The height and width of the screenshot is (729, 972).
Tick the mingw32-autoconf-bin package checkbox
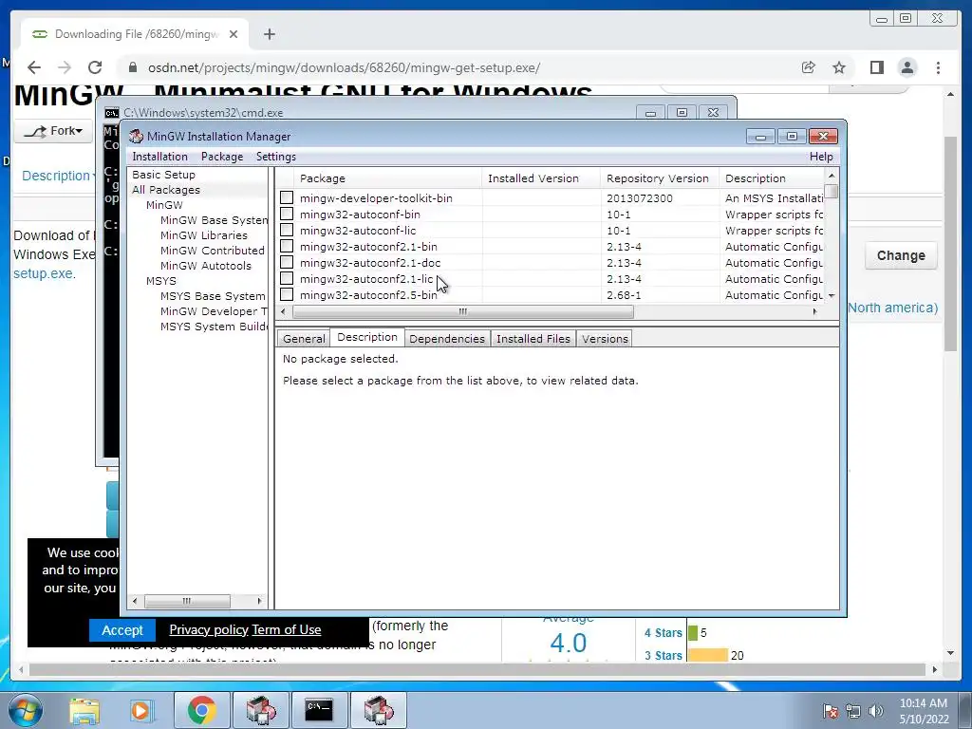287,214
